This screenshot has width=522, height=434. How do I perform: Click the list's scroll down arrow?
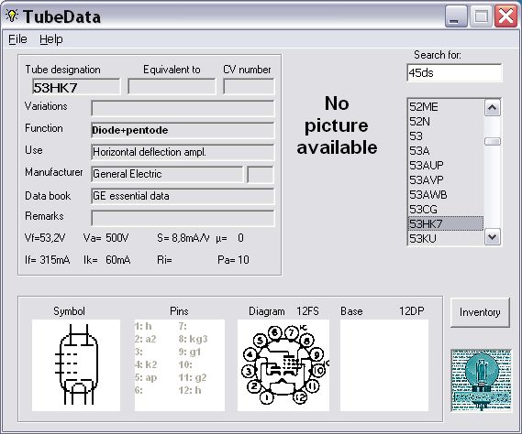tap(493, 237)
